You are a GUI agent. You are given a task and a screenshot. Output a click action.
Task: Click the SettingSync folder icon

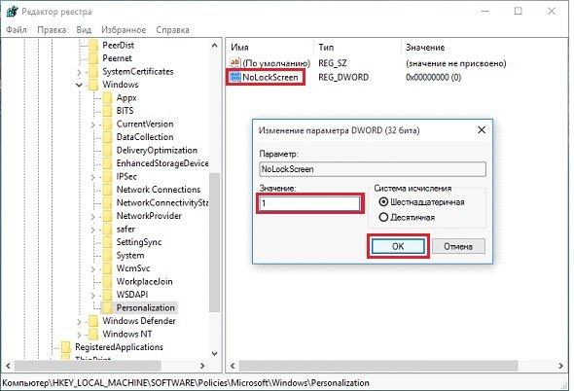107,242
